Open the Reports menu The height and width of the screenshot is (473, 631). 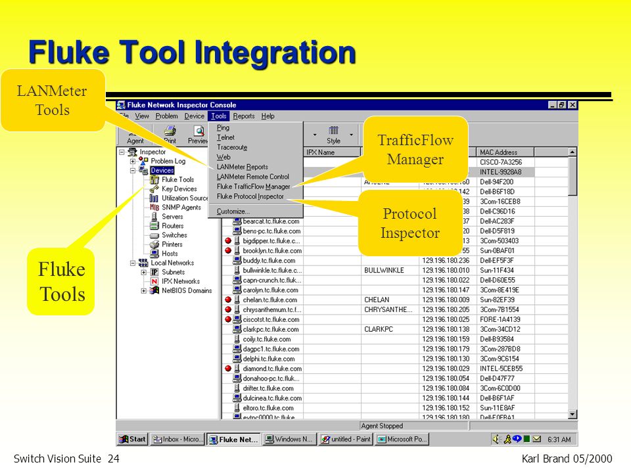[244, 116]
